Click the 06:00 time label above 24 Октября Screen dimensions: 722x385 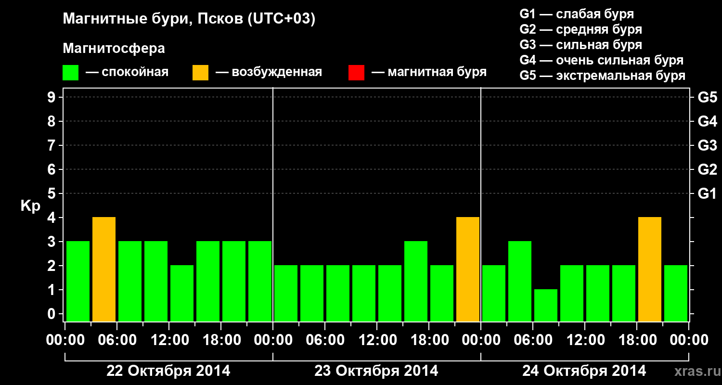(532, 340)
